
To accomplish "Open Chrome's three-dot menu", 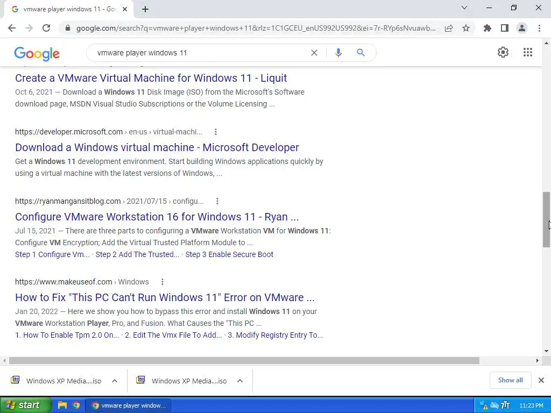I will coord(539,28).
